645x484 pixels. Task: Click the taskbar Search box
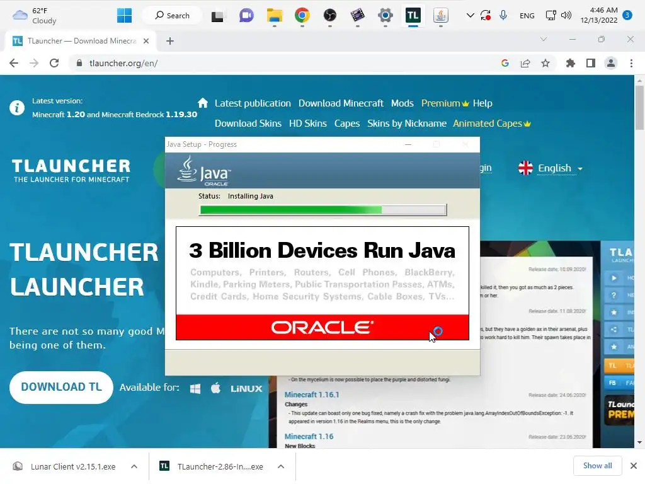pos(173,16)
